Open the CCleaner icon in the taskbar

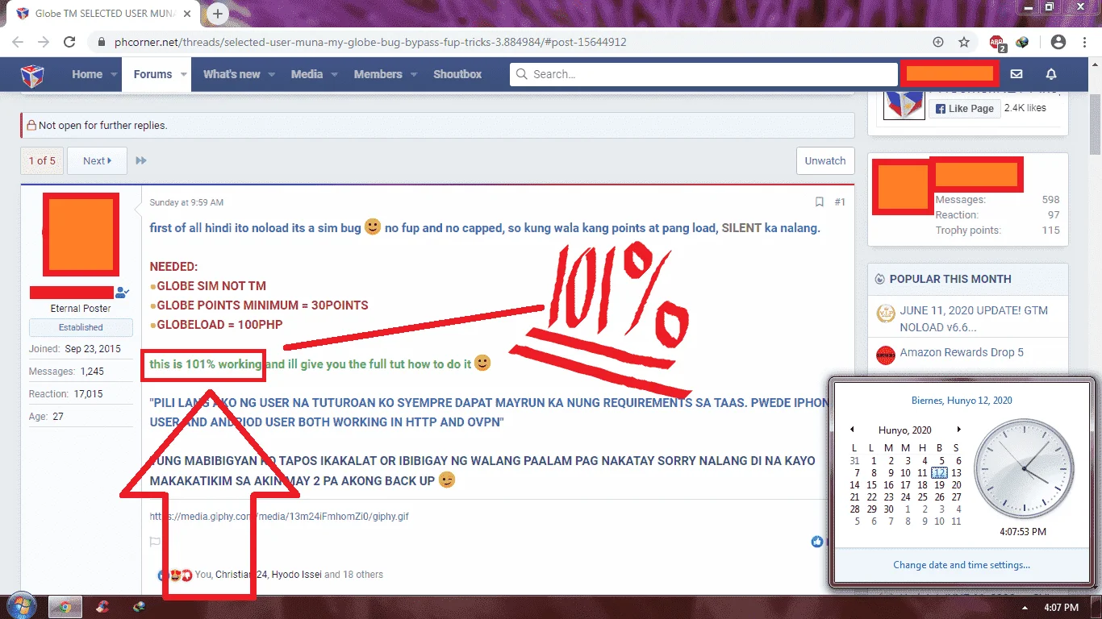pyautogui.click(x=102, y=607)
